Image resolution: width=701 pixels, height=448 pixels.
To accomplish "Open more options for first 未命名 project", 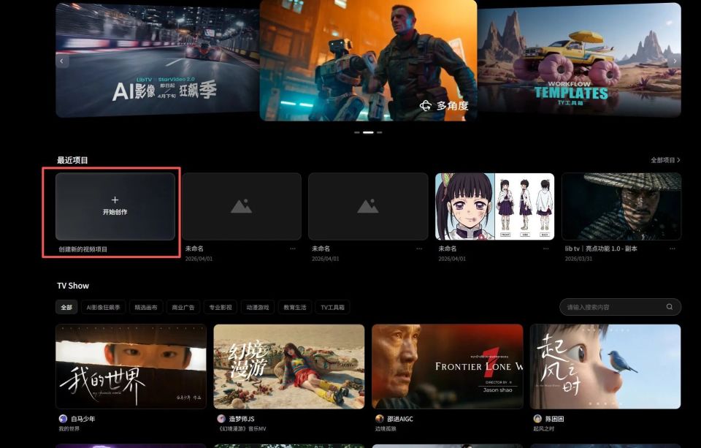I will (x=293, y=248).
